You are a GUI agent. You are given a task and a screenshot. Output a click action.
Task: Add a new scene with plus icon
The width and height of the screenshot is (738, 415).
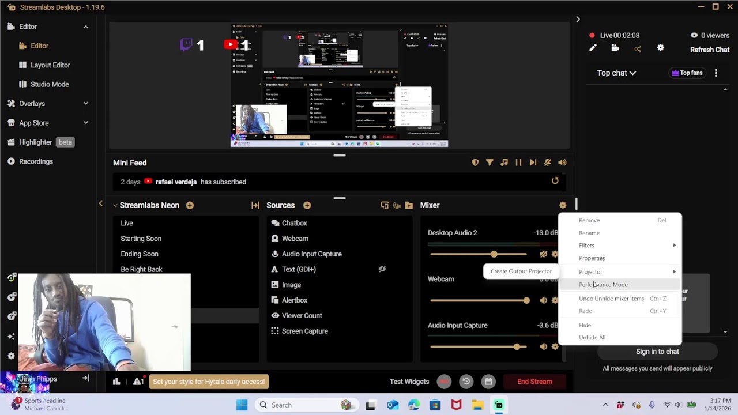pos(190,205)
